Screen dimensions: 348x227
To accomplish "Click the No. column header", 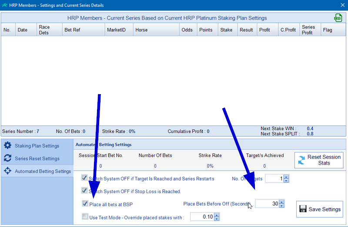I will [8, 30].
